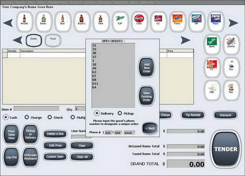245x176 pixels.
Task: Switch to the Drinks category
Action: 34,40
